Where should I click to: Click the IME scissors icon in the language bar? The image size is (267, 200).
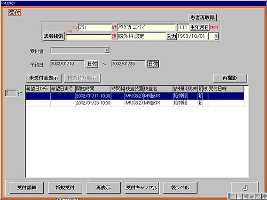tap(246, 196)
